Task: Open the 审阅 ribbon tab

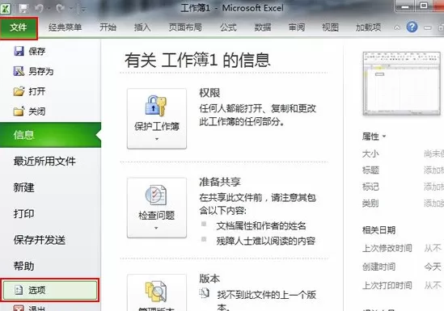Action: pos(297,27)
